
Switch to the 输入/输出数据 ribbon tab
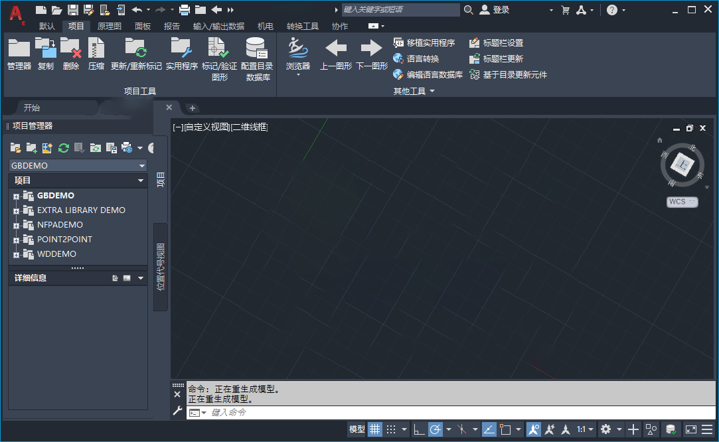pyautogui.click(x=218, y=26)
